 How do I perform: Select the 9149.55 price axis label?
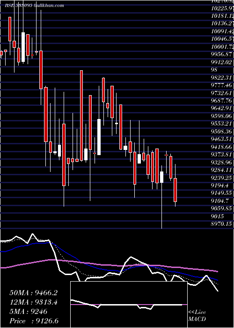click(222, 194)
